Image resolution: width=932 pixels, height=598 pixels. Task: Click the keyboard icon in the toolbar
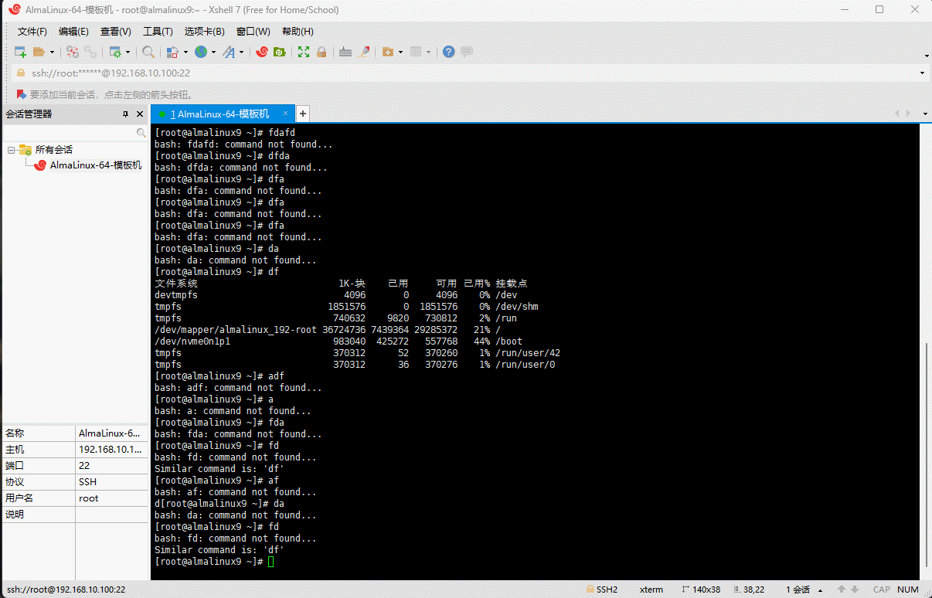345,52
